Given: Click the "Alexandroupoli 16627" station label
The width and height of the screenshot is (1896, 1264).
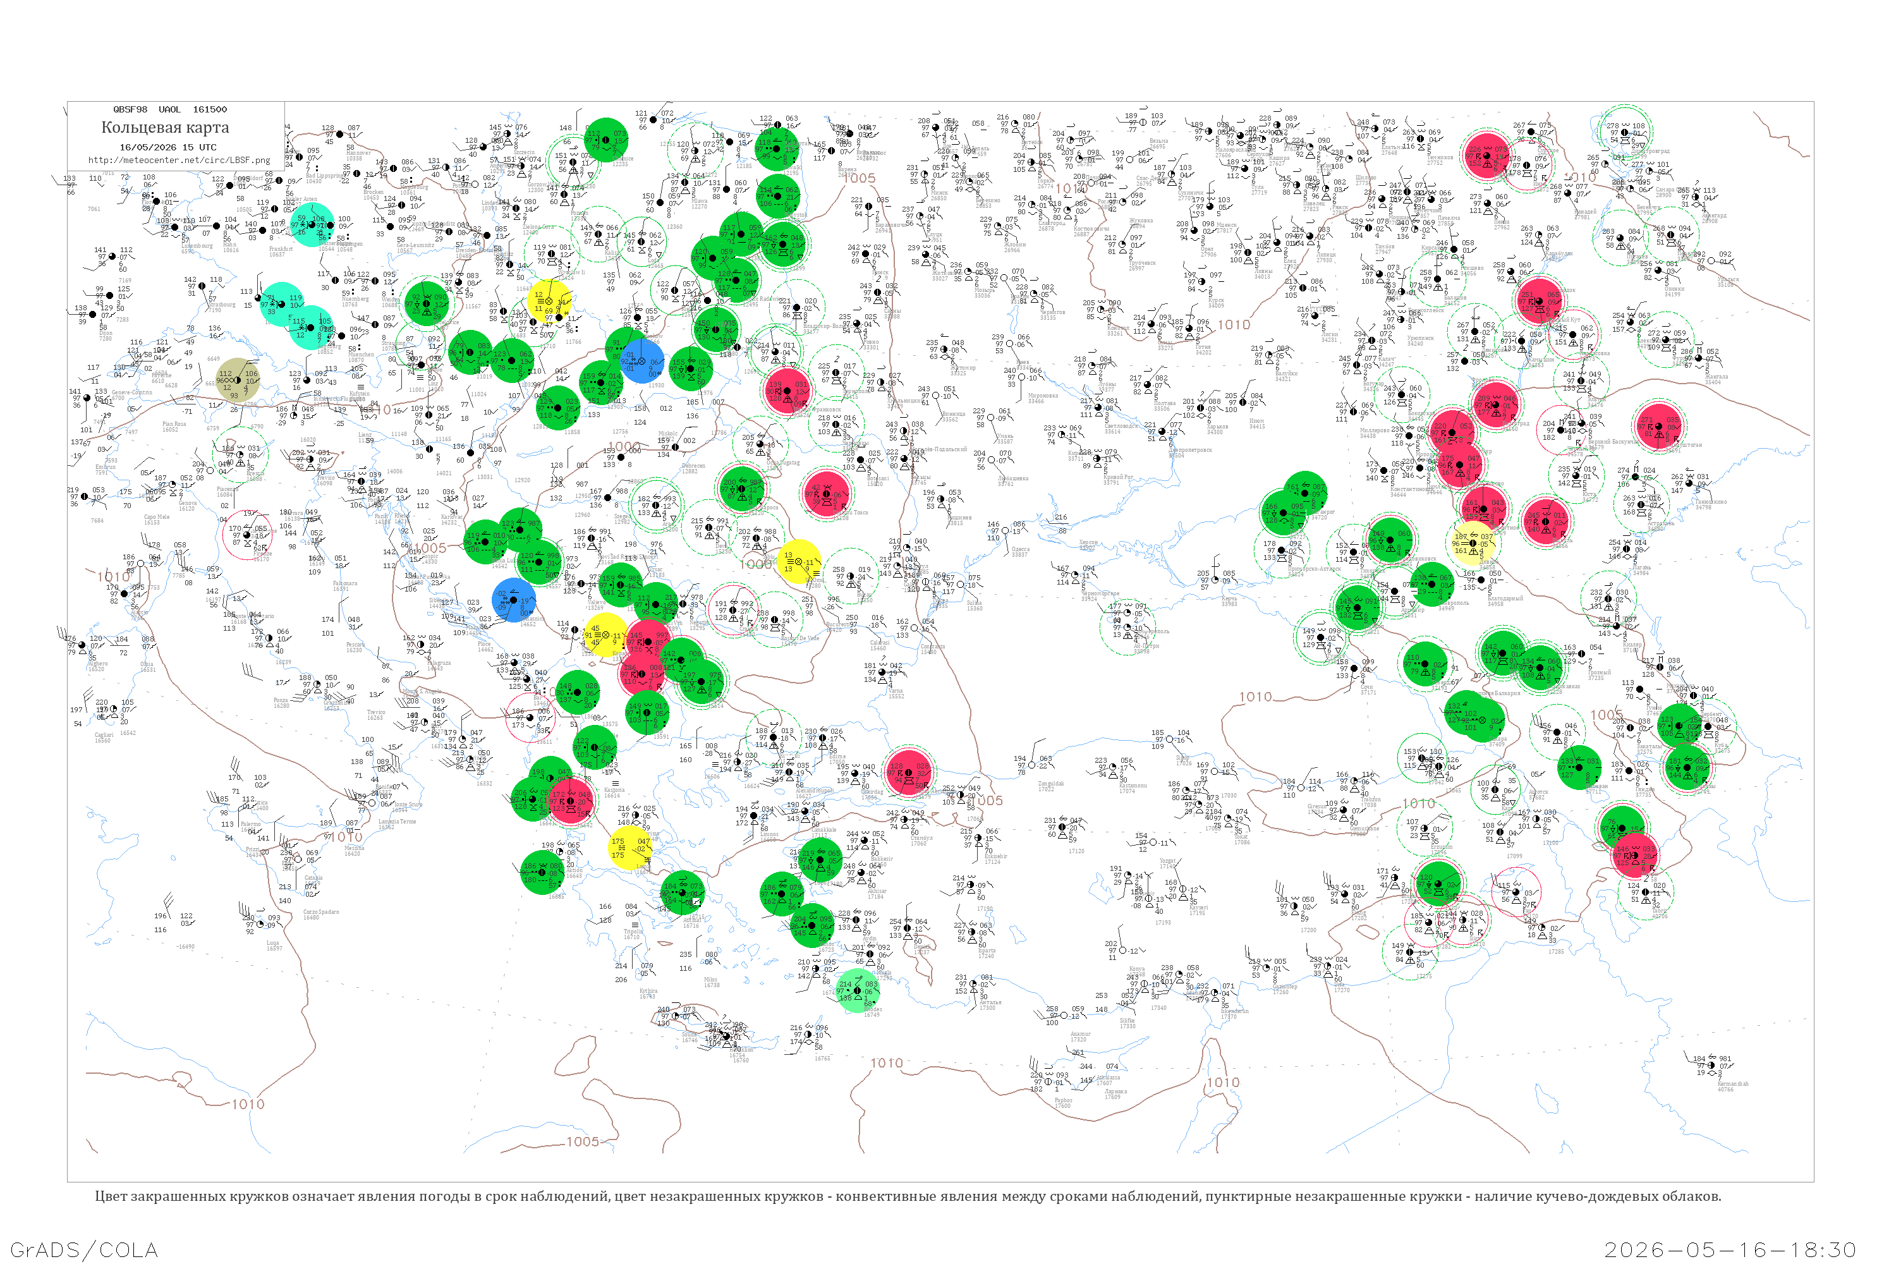Looking at the screenshot, I should pyautogui.click(x=816, y=793).
